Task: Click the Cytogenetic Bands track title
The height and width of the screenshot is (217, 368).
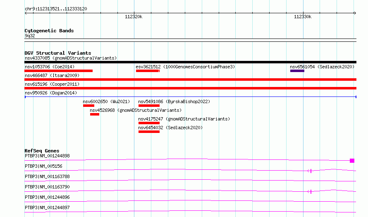Action: point(49,31)
